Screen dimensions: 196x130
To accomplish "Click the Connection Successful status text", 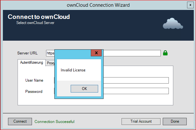I will coord(54,122).
